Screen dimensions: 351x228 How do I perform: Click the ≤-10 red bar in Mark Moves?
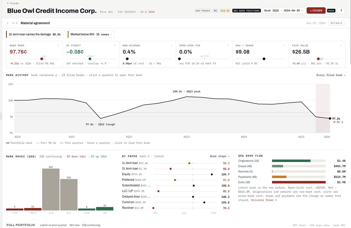(x=15, y=209)
